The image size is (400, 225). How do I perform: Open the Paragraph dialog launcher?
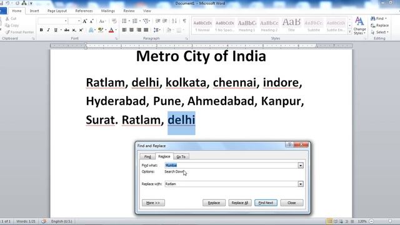pyautogui.click(x=187, y=39)
